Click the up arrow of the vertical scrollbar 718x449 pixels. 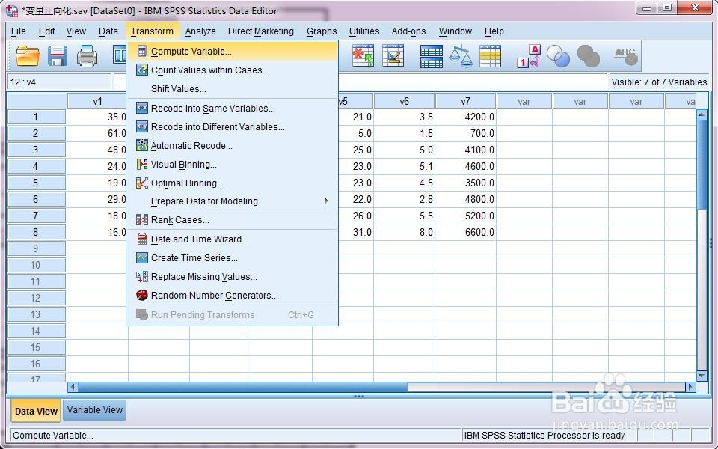pyautogui.click(x=702, y=114)
